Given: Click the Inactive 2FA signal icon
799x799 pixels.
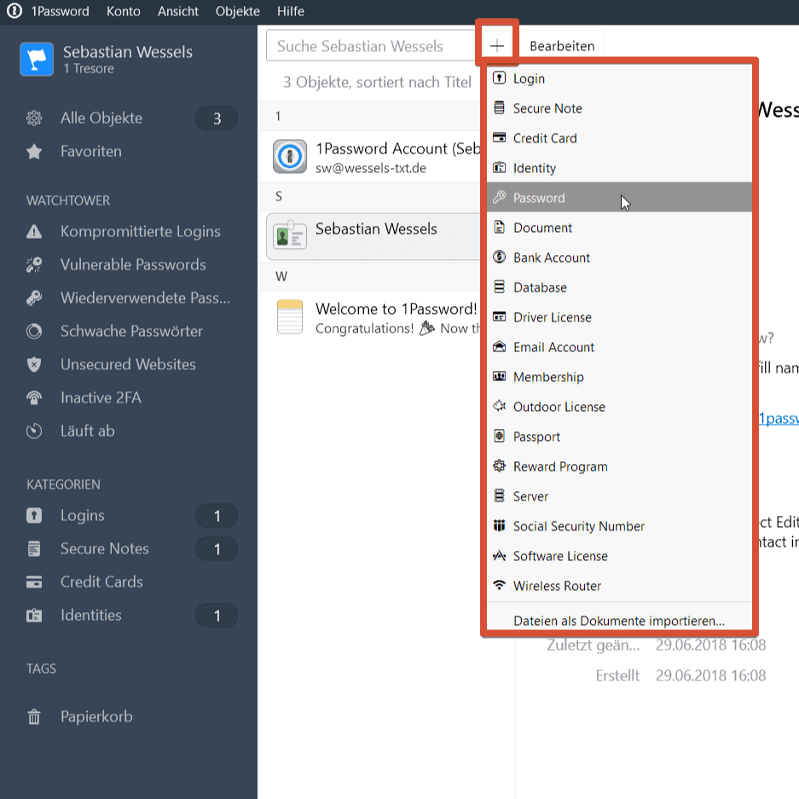Looking at the screenshot, I should pyautogui.click(x=34, y=398).
